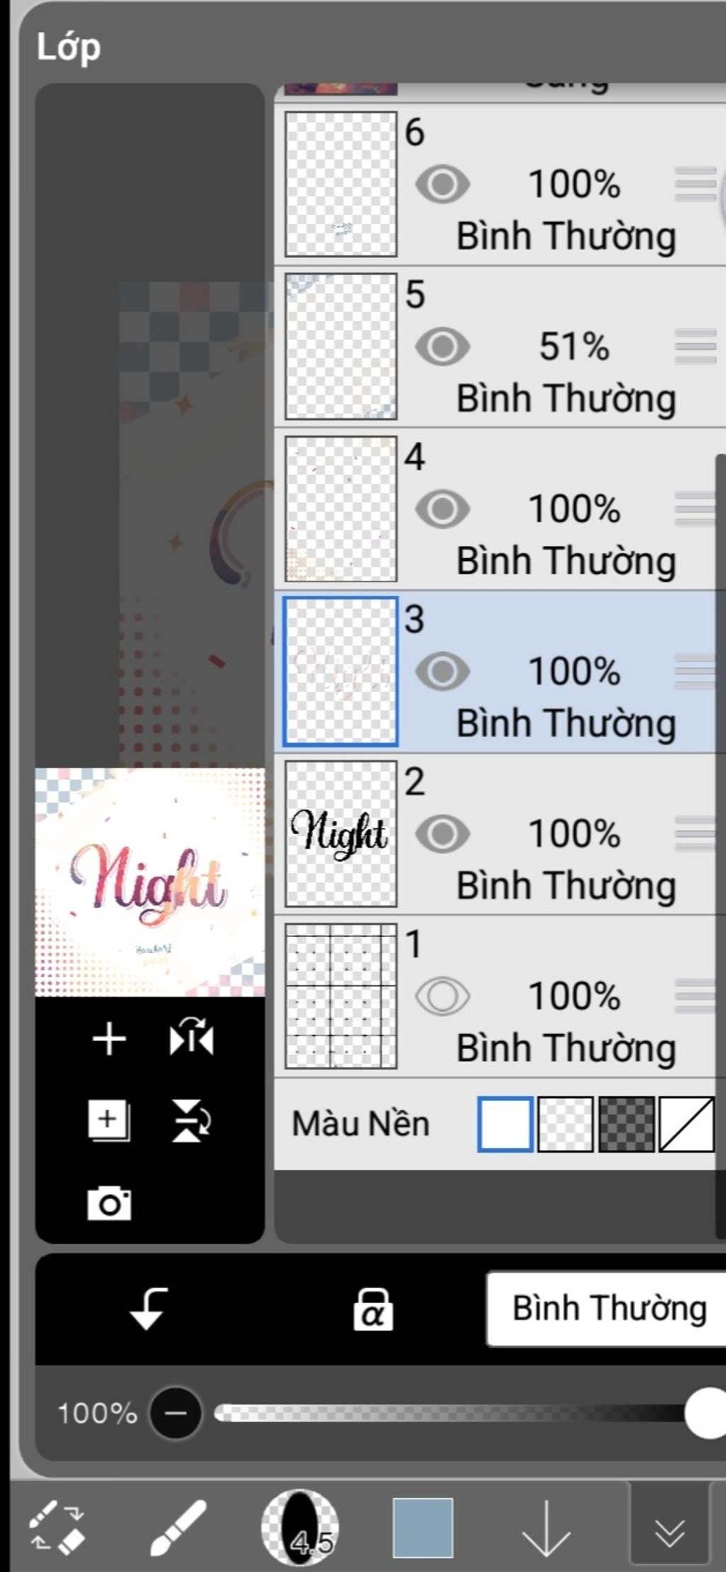Hide layer 6 with its eye icon
The width and height of the screenshot is (726, 1572).
coord(442,184)
